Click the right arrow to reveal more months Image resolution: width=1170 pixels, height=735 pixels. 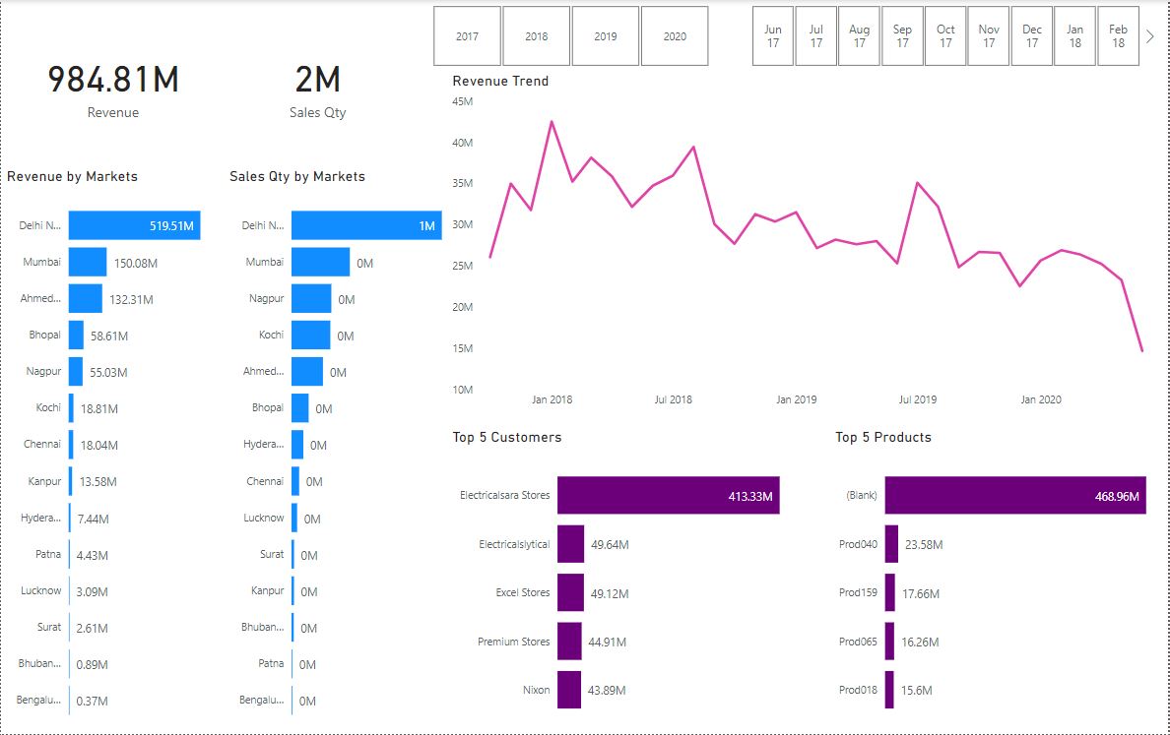pyautogui.click(x=1149, y=35)
